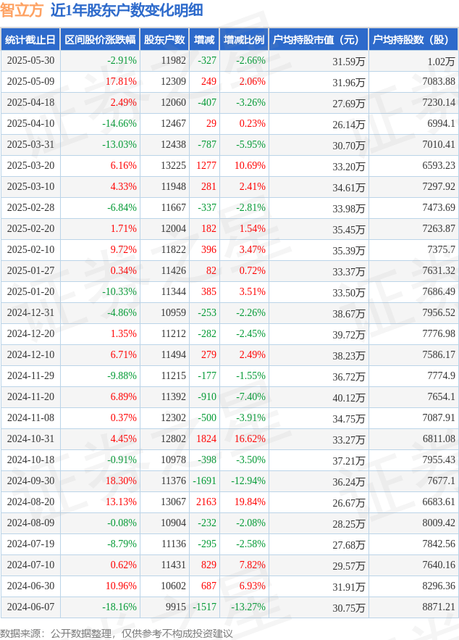This screenshot has width=459, height=640.
Task: Select the 19.84% change ratio cell
Action: (x=250, y=502)
